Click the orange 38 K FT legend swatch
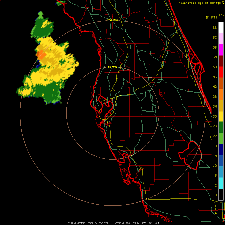 tap(221, 94)
